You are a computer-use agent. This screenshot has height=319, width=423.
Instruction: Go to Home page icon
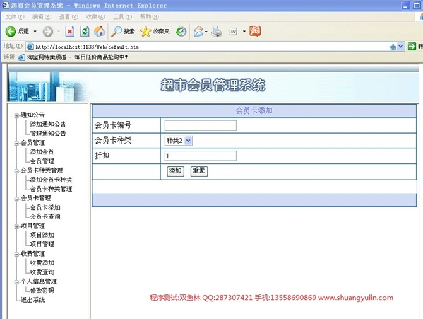coord(99,32)
